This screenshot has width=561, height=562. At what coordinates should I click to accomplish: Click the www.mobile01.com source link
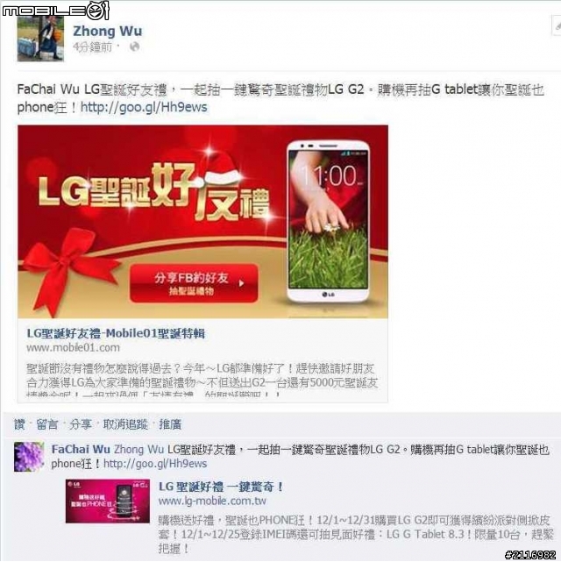pos(73,348)
